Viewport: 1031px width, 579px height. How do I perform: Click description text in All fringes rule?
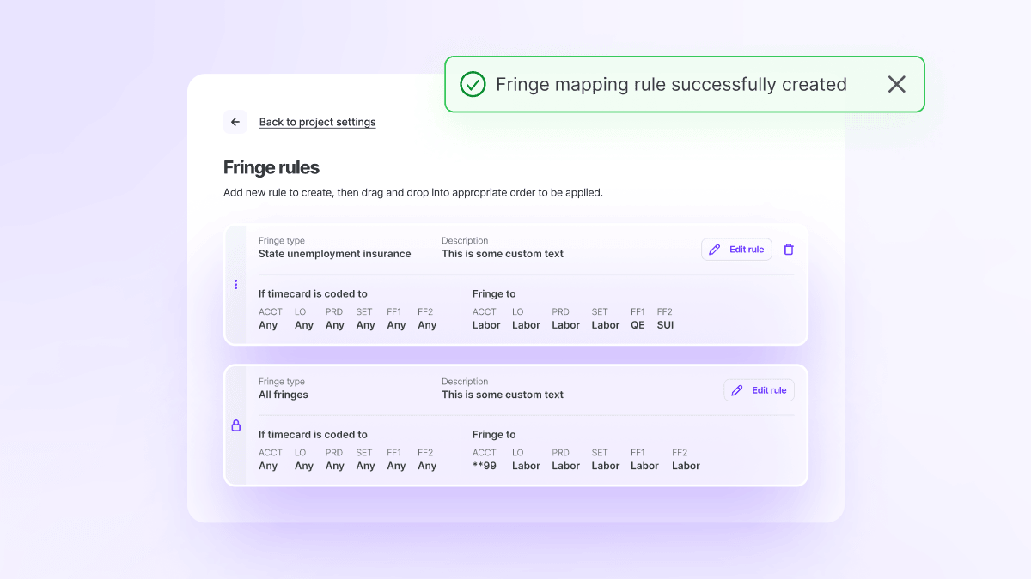[x=503, y=395]
